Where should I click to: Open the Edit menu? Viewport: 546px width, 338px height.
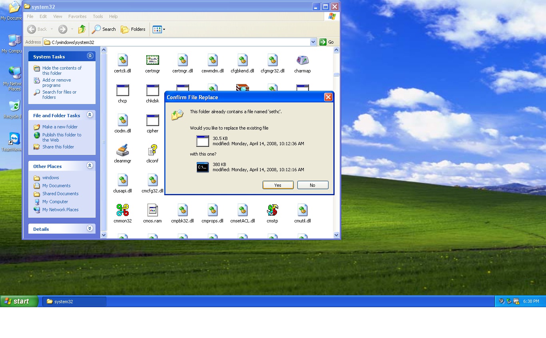[43, 16]
